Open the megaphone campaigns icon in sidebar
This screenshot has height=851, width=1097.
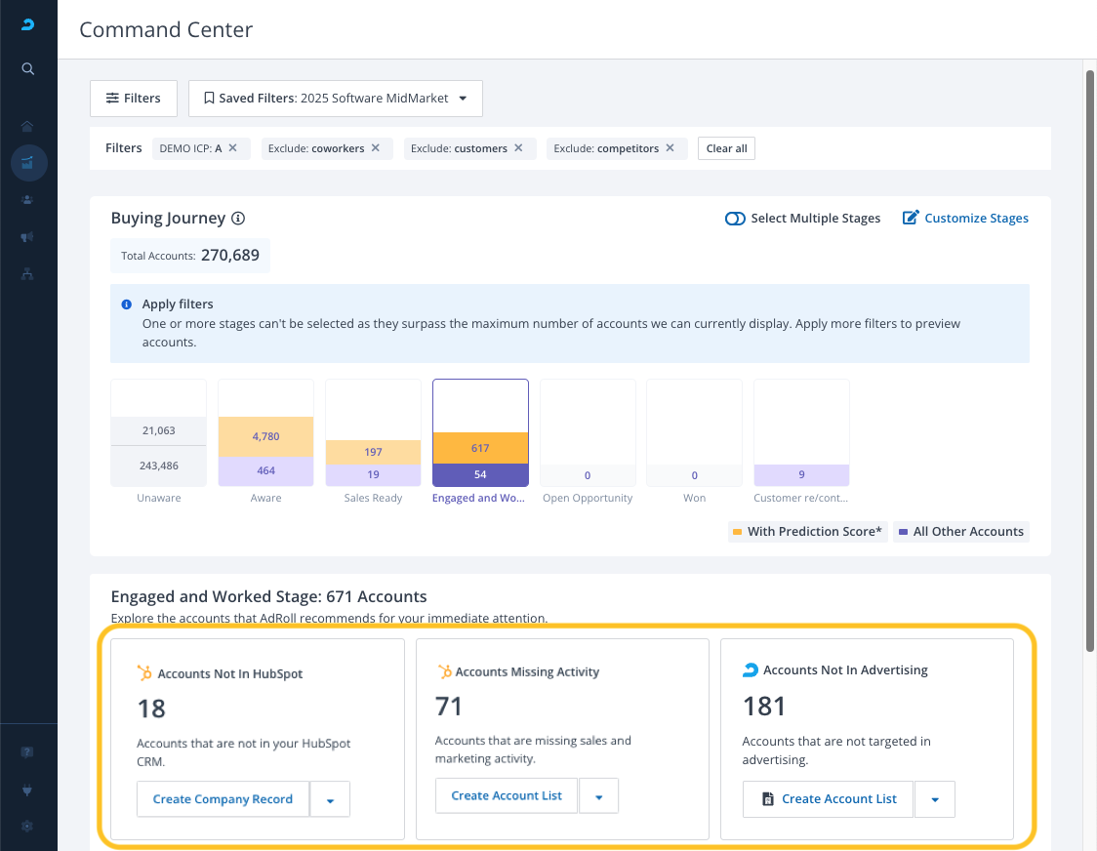28,237
